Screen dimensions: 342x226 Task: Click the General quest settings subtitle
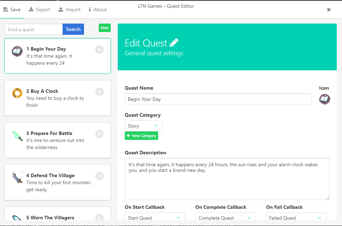(154, 53)
